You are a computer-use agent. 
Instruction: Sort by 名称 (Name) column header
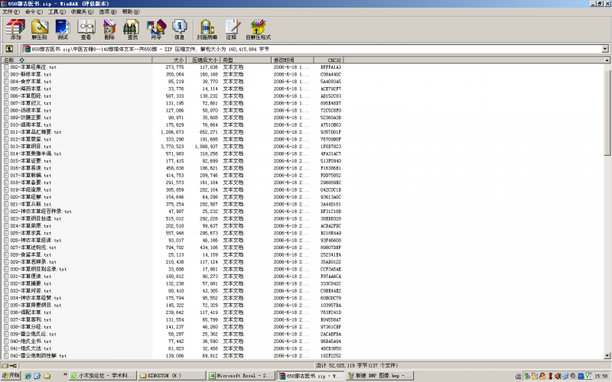point(76,60)
